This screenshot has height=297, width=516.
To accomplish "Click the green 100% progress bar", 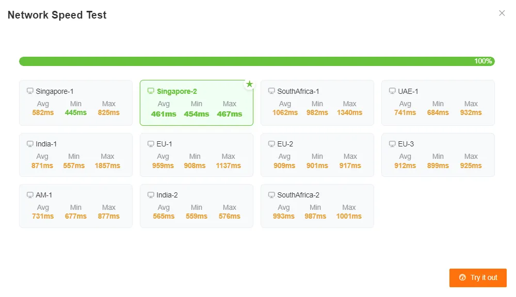I will click(258, 61).
